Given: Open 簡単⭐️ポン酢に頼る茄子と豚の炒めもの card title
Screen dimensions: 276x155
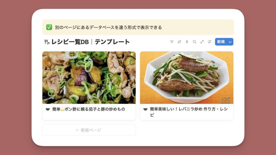Looking at the screenshot, I should (x=89, y=109).
